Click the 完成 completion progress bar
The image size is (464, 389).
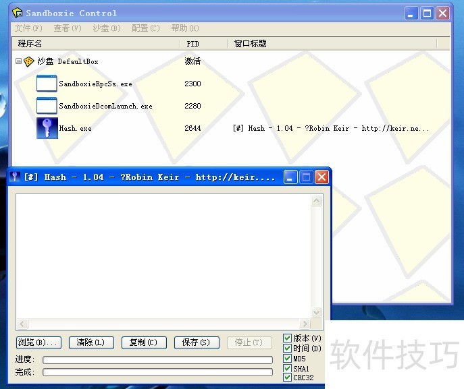tap(158, 372)
